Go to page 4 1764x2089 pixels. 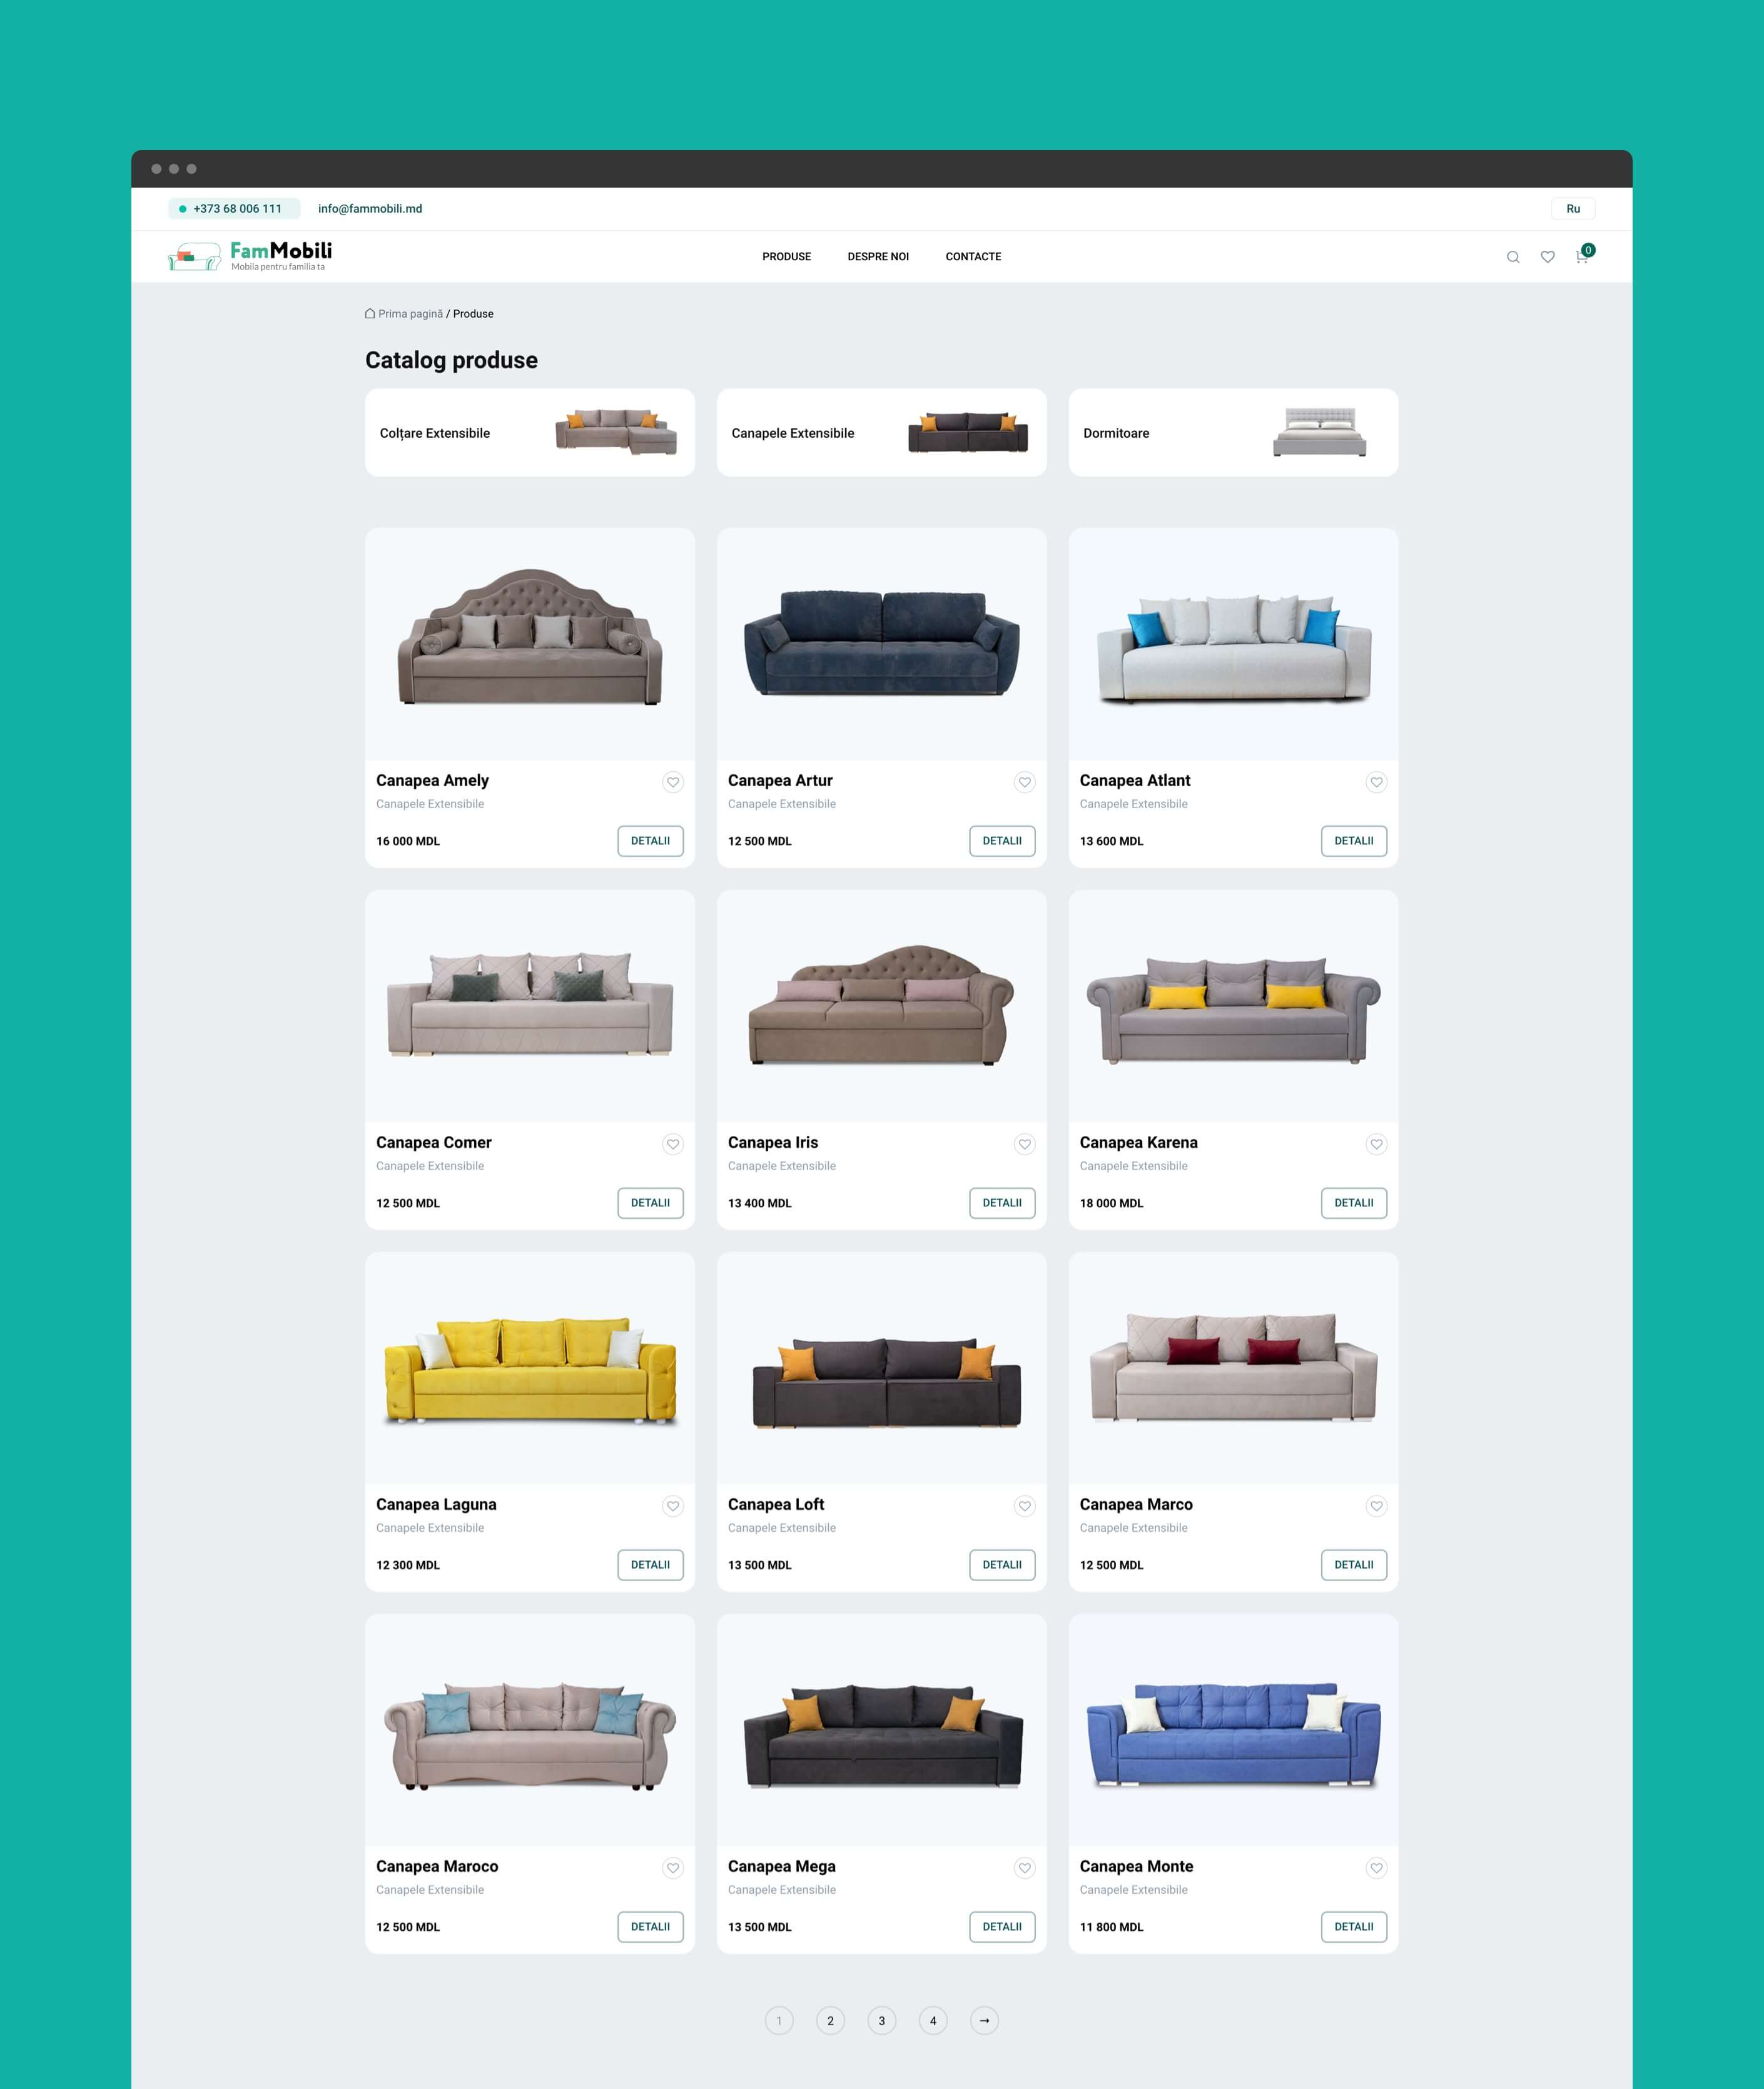point(933,2020)
